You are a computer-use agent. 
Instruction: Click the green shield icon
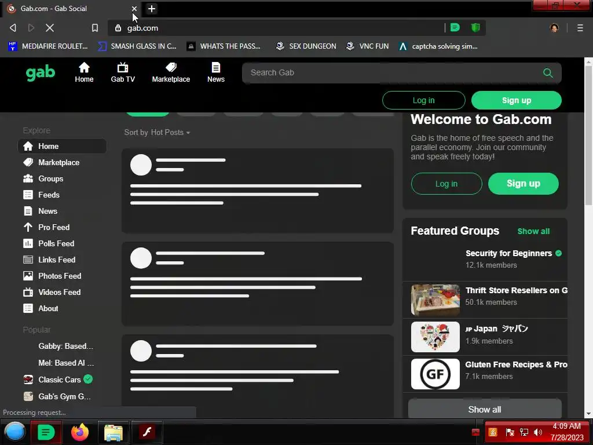475,28
